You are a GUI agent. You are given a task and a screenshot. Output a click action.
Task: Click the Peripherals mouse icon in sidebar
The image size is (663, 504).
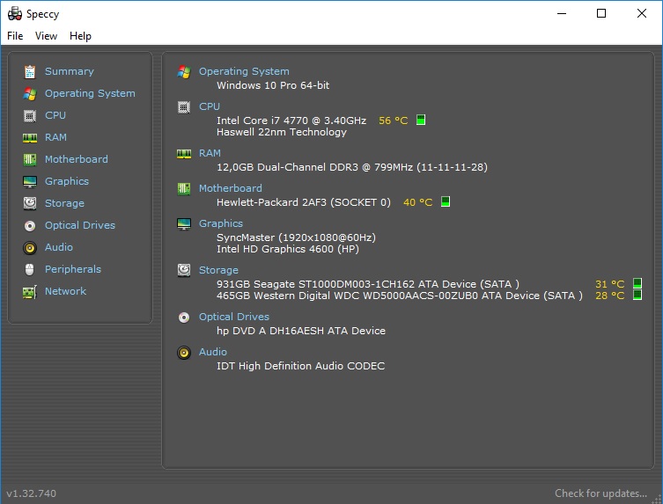[x=30, y=269]
